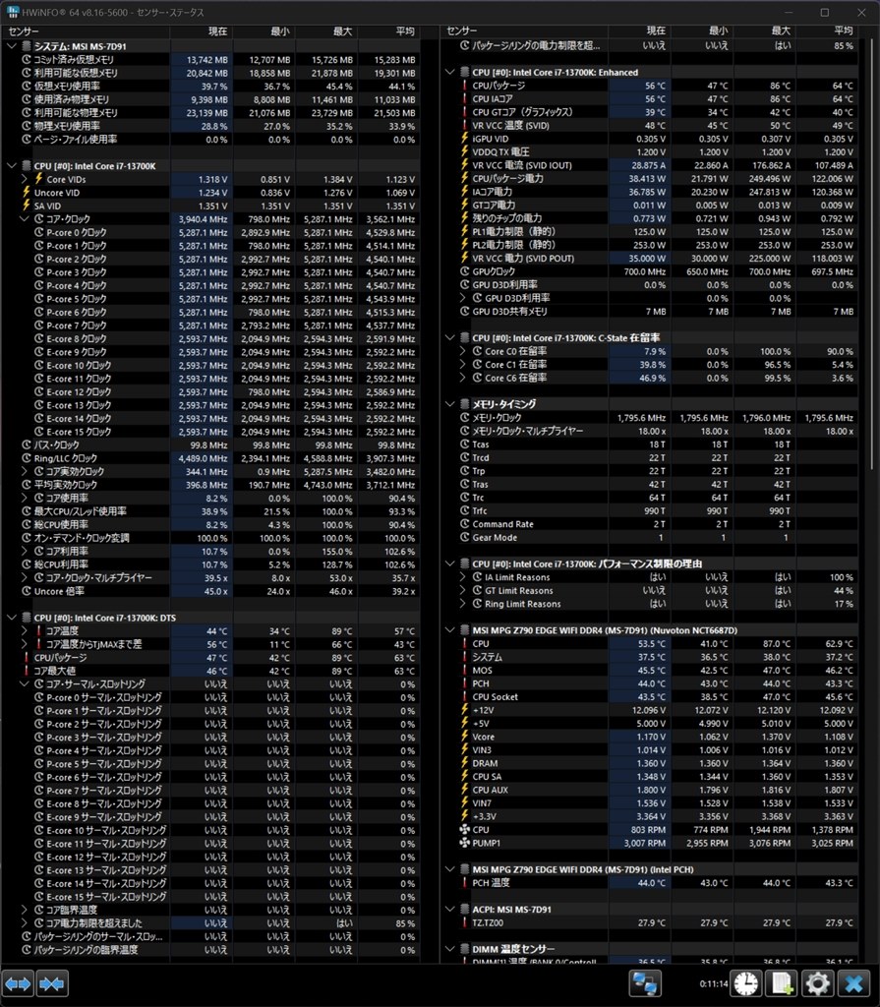Collapse the ACPI: MSI MS-7D91 section
The height and width of the screenshot is (1007, 880).
point(449,910)
